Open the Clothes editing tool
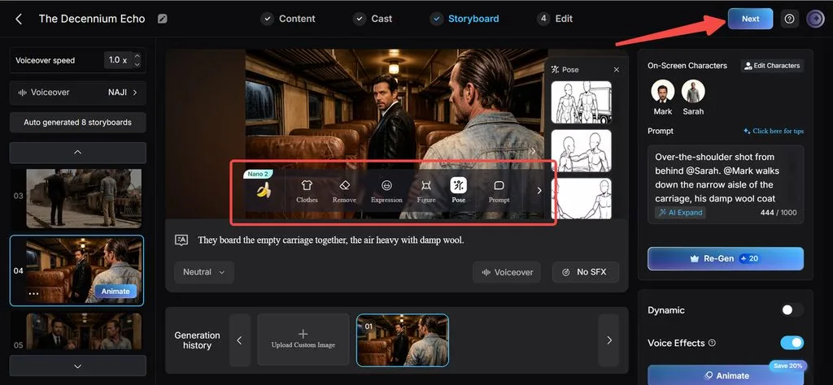The width and height of the screenshot is (833, 385). (307, 191)
